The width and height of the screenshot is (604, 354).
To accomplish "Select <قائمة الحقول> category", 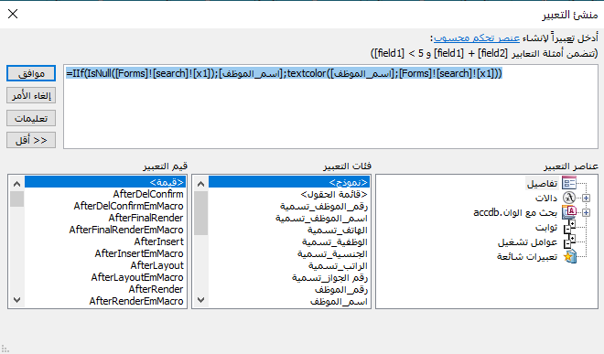I will (x=289, y=194).
